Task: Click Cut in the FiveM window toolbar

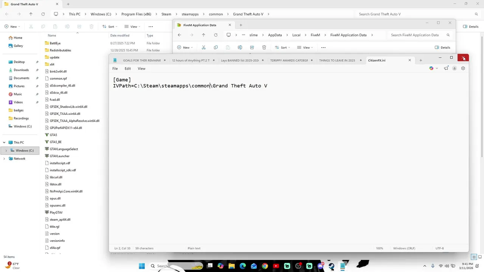Action: pyautogui.click(x=203, y=47)
